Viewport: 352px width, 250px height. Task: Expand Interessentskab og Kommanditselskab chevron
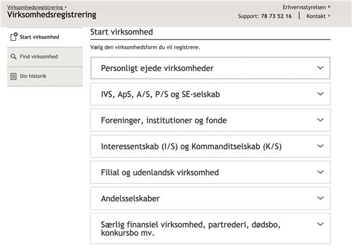[321, 146]
